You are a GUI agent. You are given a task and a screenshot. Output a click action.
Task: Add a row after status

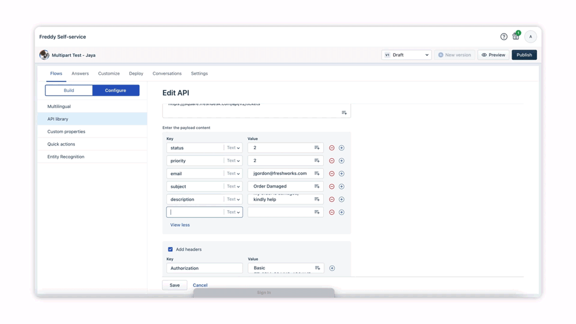coord(342,148)
